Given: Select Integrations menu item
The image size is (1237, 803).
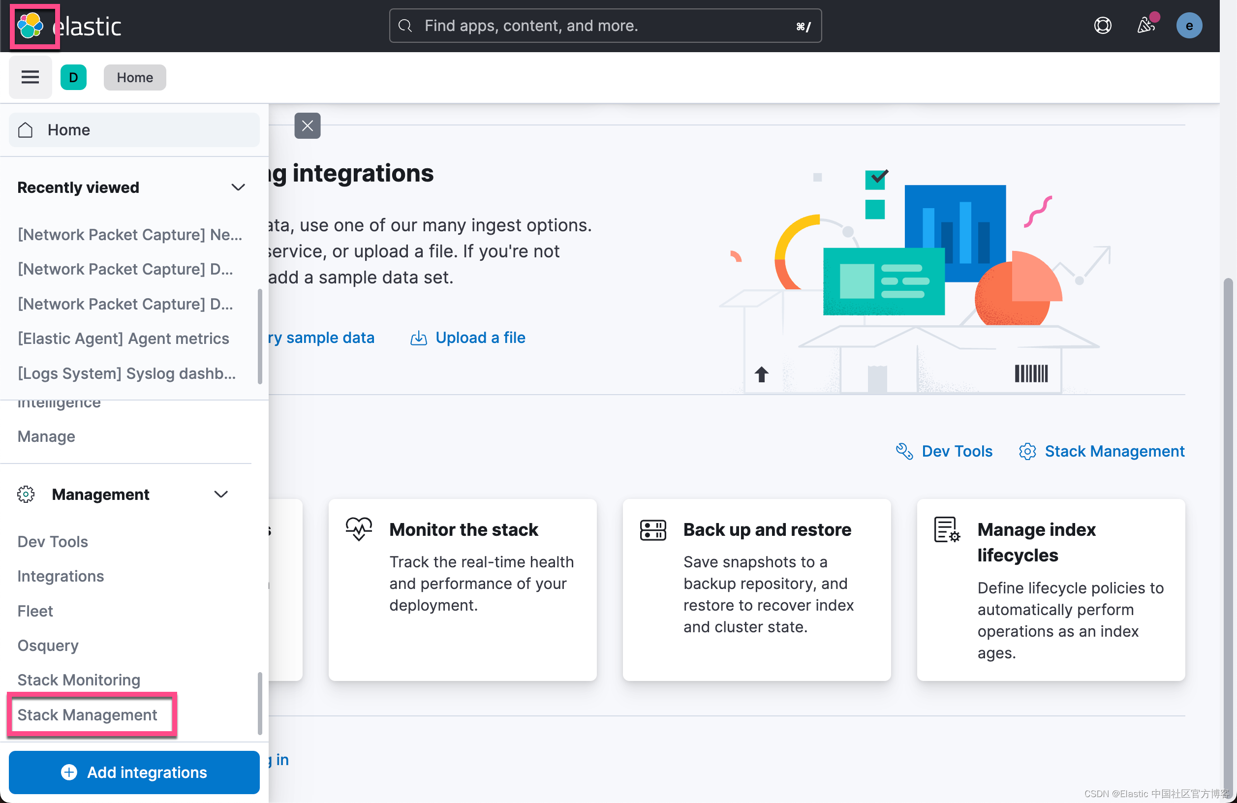Looking at the screenshot, I should pos(61,576).
